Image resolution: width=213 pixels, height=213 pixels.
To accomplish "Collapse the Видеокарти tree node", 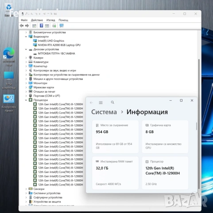I will click(x=26, y=36).
